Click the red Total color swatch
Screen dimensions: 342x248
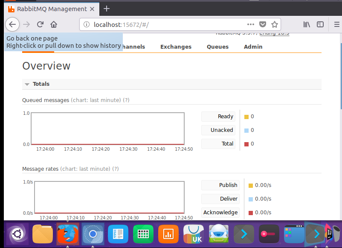pos(246,144)
